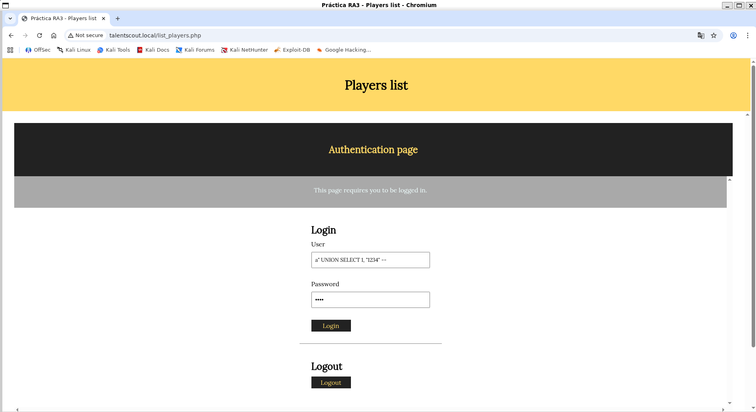
Task: Open the Kali Tools bookmark
Action: pos(114,50)
